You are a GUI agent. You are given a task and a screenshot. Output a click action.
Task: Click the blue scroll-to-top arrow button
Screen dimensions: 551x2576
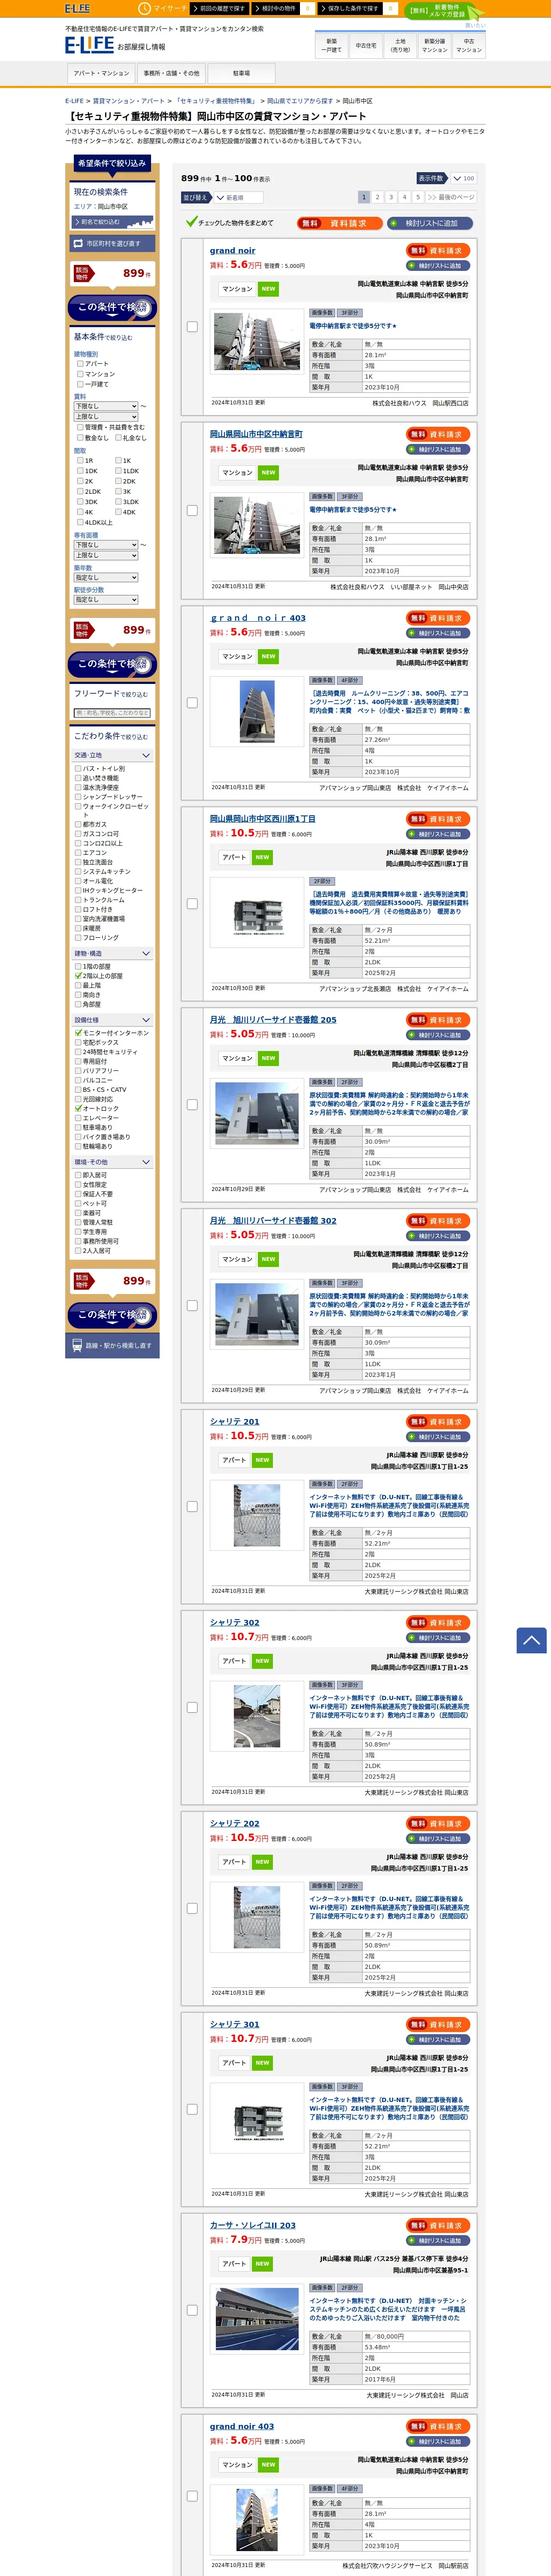tap(531, 1640)
